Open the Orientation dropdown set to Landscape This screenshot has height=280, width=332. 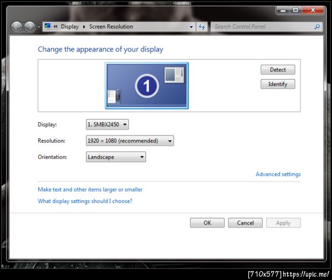pyautogui.click(x=116, y=157)
